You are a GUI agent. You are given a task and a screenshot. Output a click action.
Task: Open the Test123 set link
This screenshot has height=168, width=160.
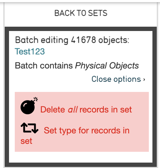tap(30, 52)
